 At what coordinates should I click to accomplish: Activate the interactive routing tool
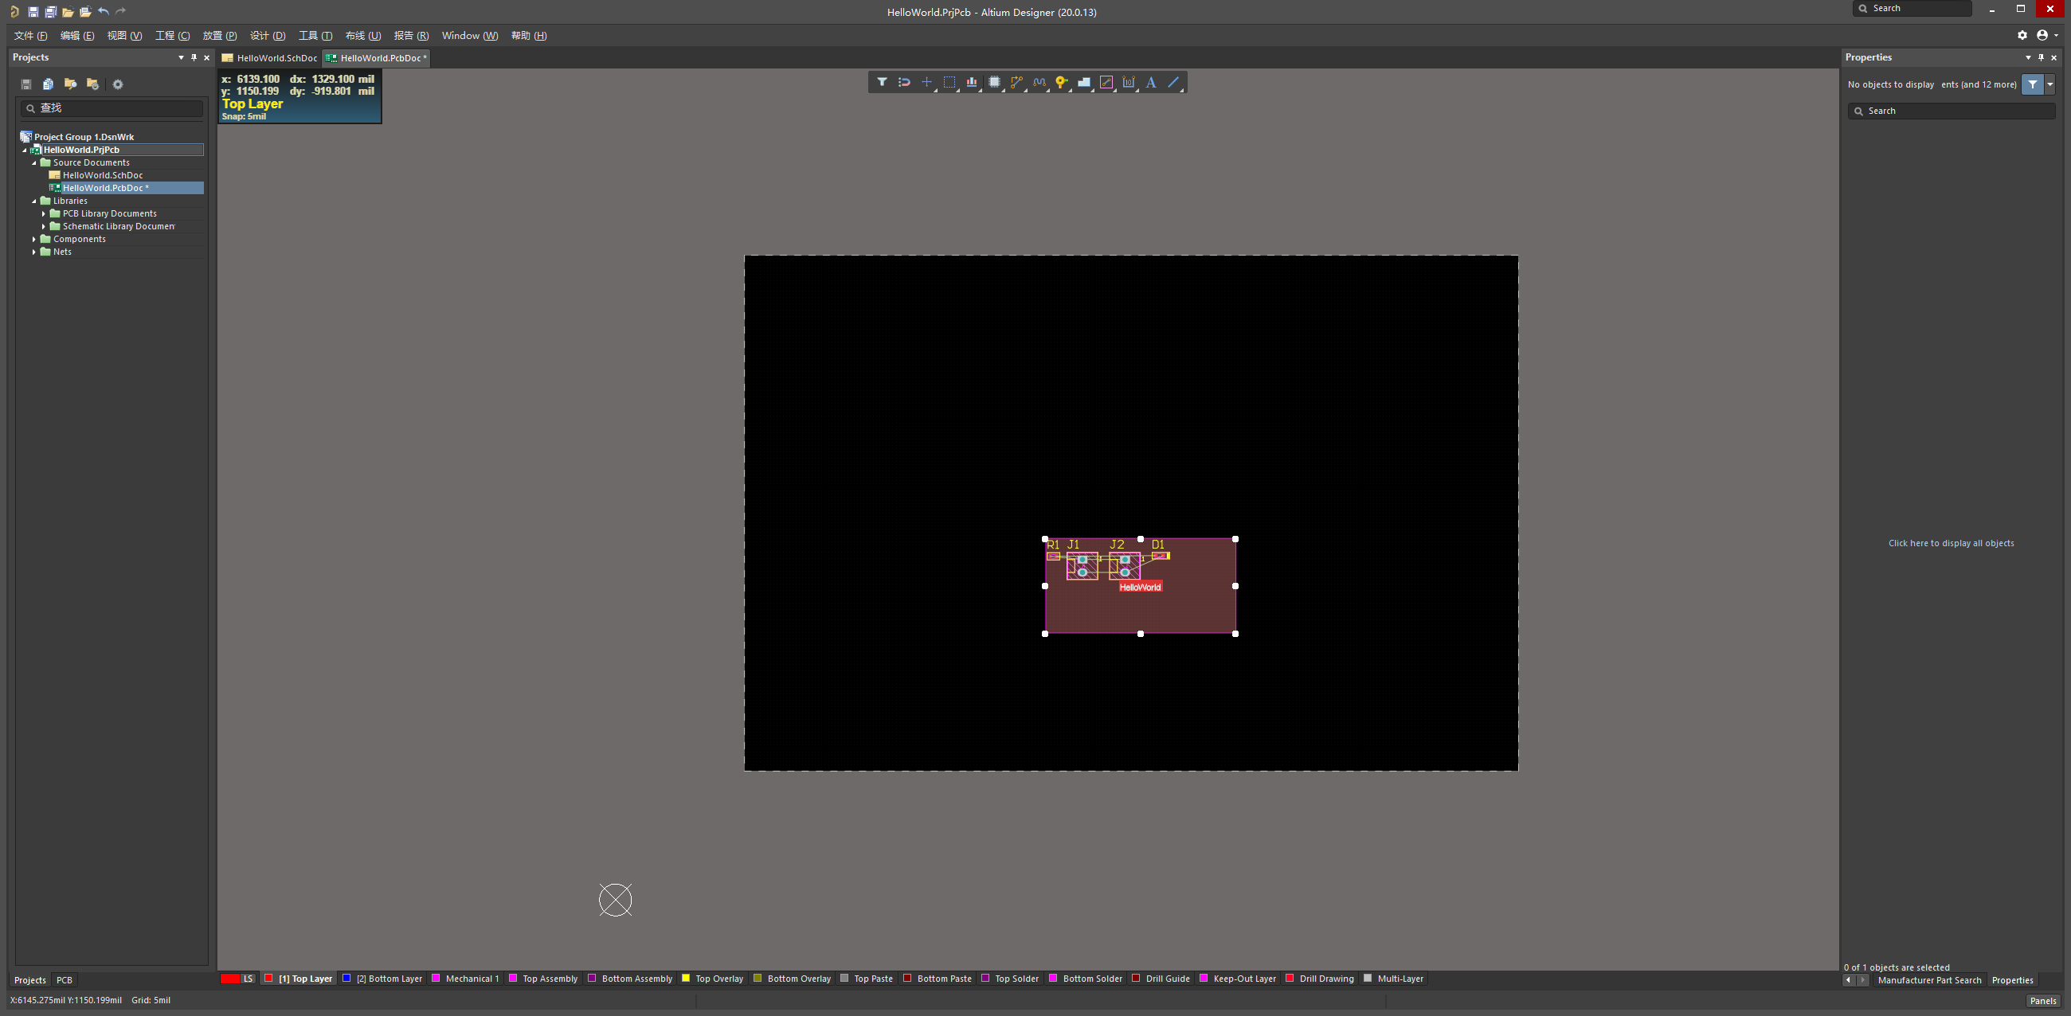[x=1017, y=82]
